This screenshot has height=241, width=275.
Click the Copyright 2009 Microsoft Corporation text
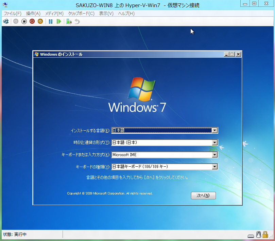click(110, 193)
